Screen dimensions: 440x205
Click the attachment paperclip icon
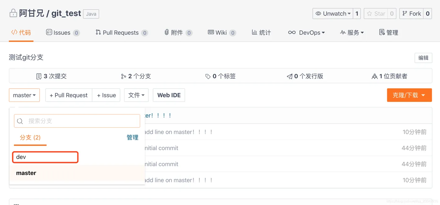[167, 32]
